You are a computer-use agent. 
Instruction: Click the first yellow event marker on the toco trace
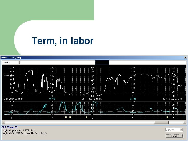pos(66,117)
